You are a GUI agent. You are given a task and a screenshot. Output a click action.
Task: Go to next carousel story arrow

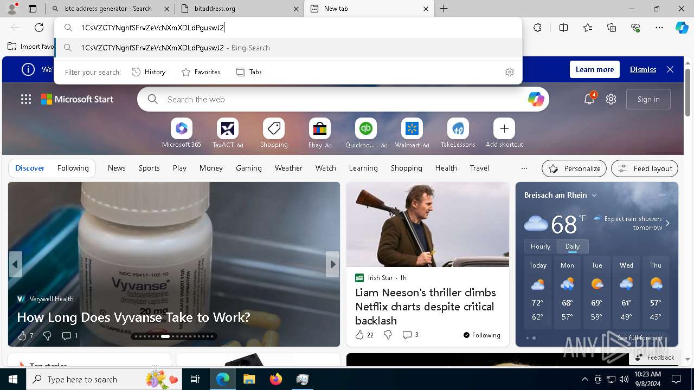pyautogui.click(x=332, y=264)
